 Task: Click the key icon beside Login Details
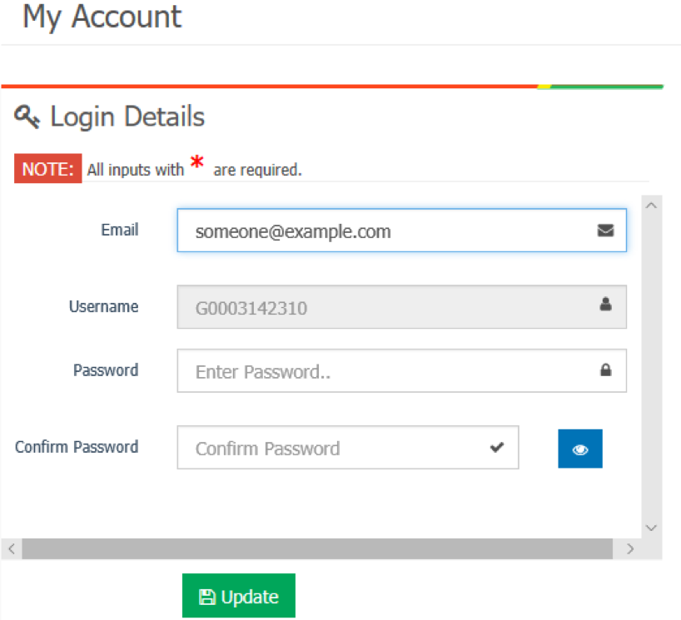(27, 117)
